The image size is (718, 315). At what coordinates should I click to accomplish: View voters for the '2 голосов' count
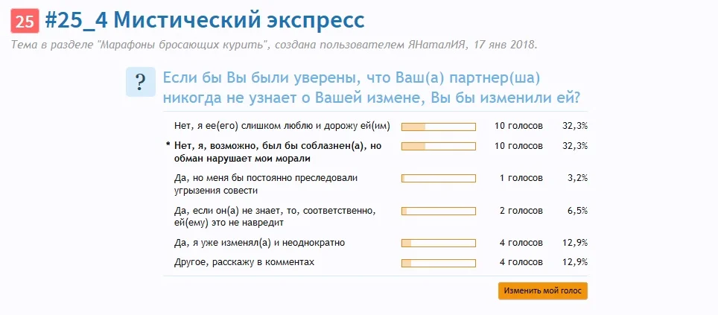point(521,211)
